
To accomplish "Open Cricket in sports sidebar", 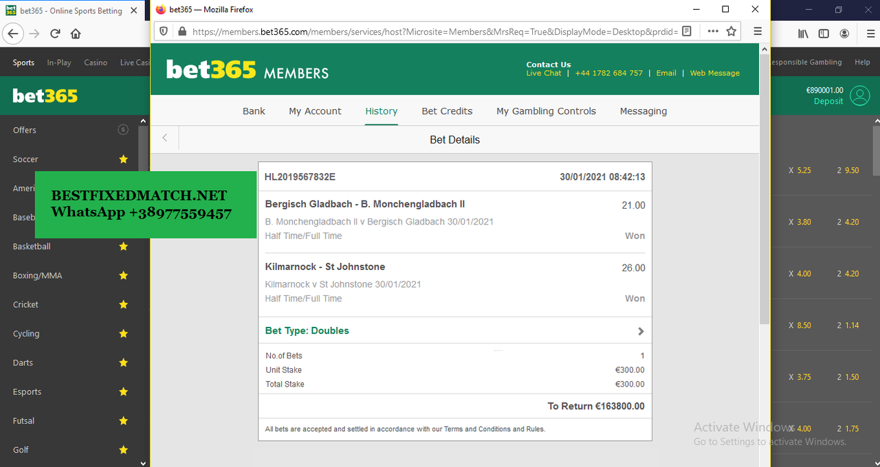I will tap(25, 304).
